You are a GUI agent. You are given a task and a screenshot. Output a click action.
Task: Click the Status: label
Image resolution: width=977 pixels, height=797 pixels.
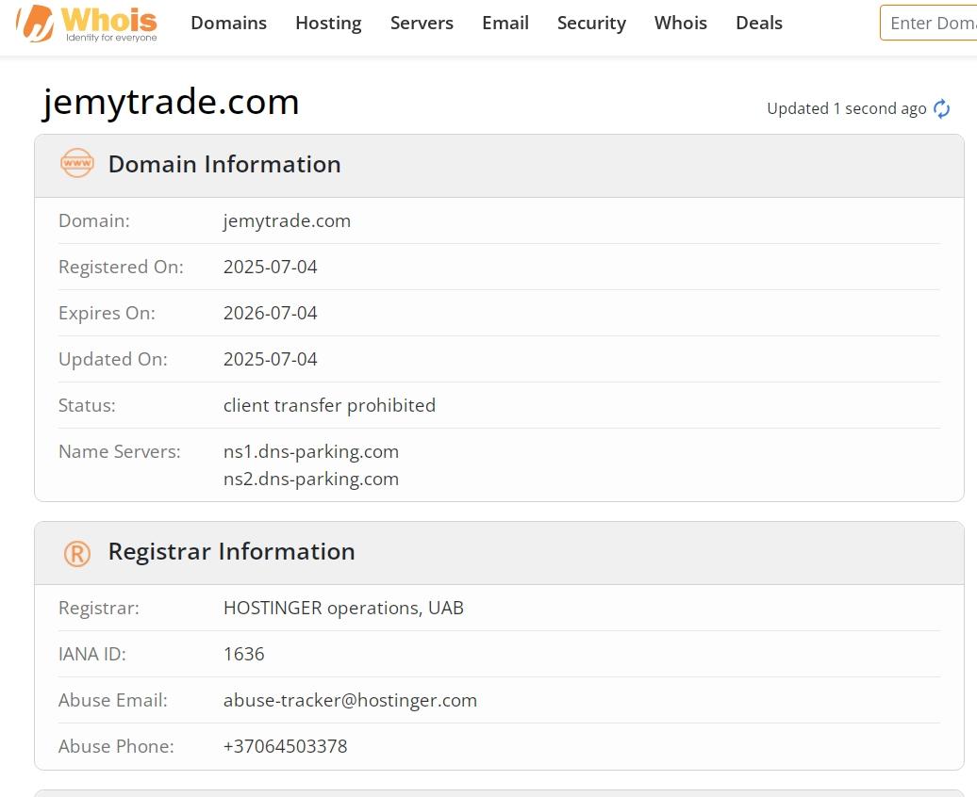87,405
